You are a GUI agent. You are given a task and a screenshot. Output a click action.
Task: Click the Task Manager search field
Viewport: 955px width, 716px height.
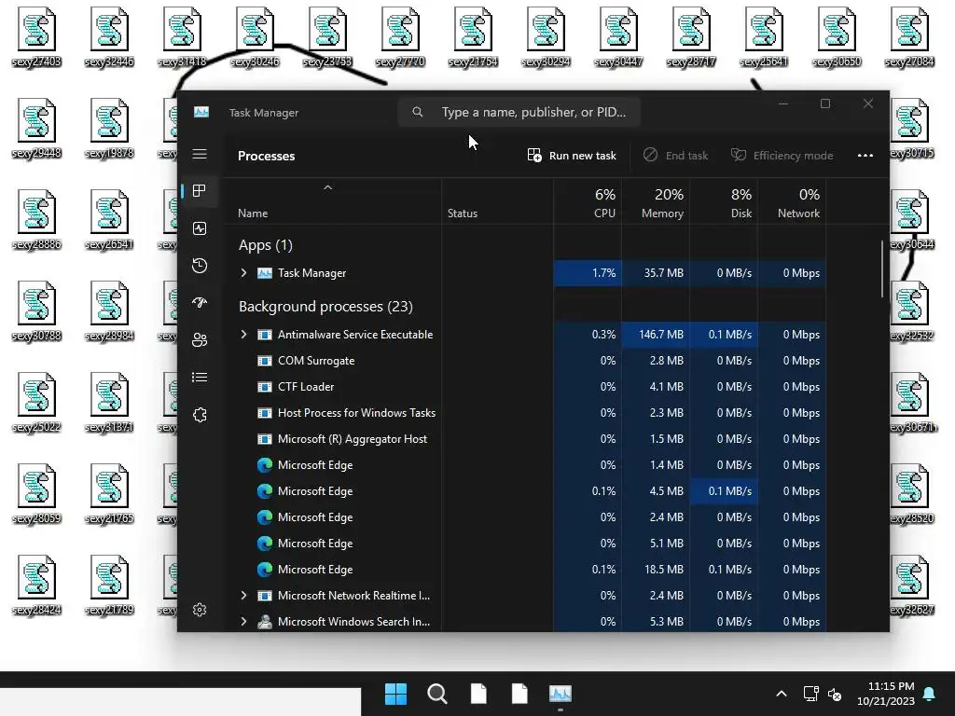tap(519, 112)
